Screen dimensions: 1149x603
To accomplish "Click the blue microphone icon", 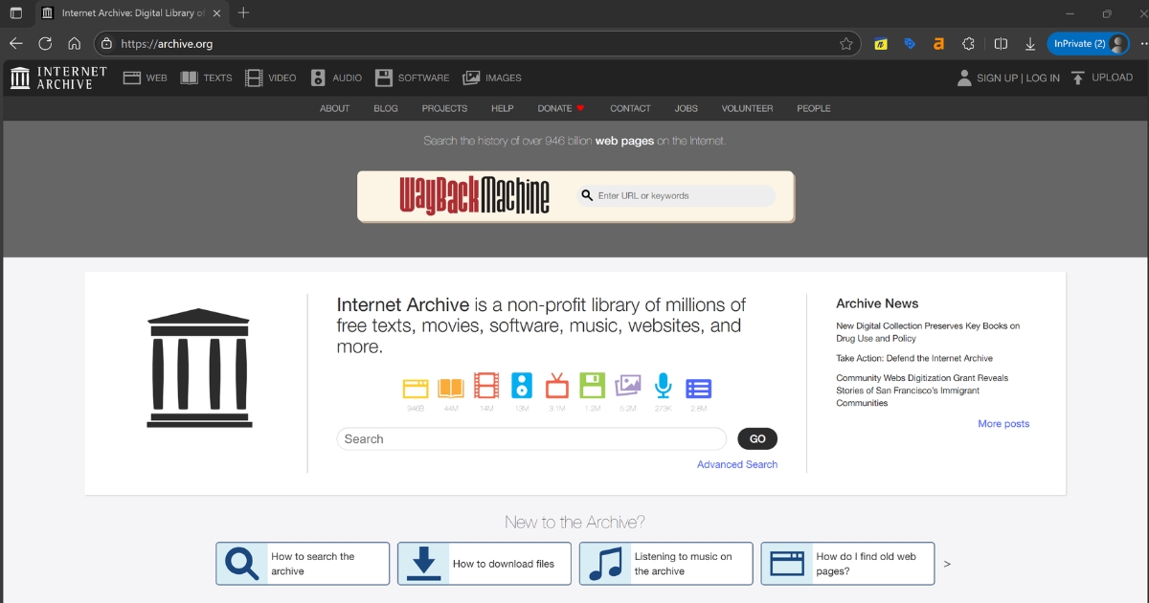I will 663,387.
